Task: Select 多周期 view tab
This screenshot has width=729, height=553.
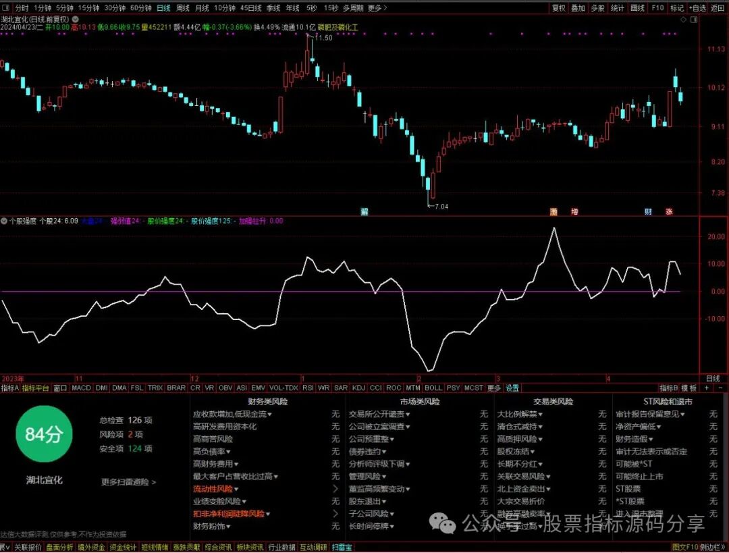Action: [x=353, y=8]
